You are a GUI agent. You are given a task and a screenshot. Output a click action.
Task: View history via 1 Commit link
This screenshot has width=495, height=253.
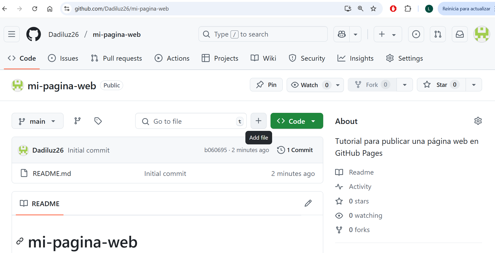click(x=295, y=150)
